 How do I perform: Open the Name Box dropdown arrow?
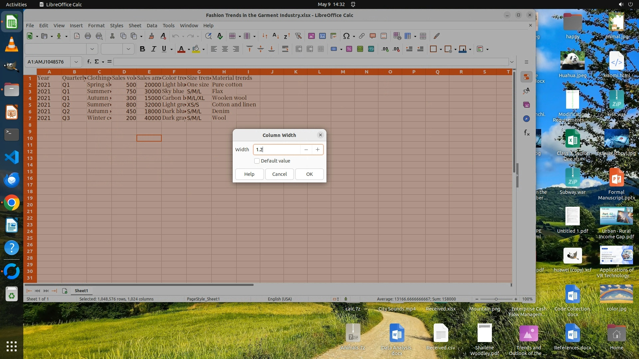pyautogui.click(x=76, y=62)
